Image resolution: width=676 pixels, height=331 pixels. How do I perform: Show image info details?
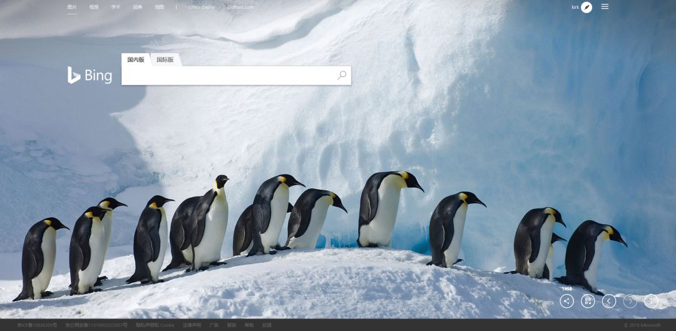(x=651, y=301)
